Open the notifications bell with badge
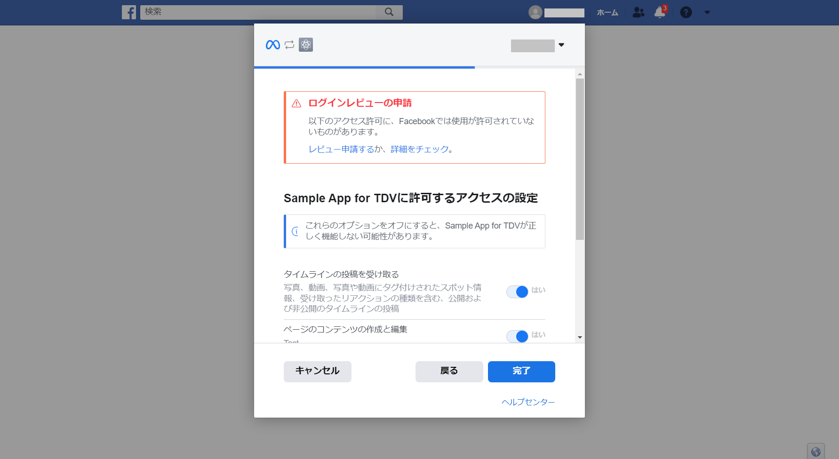Viewport: 839px width, 459px height. coord(660,12)
